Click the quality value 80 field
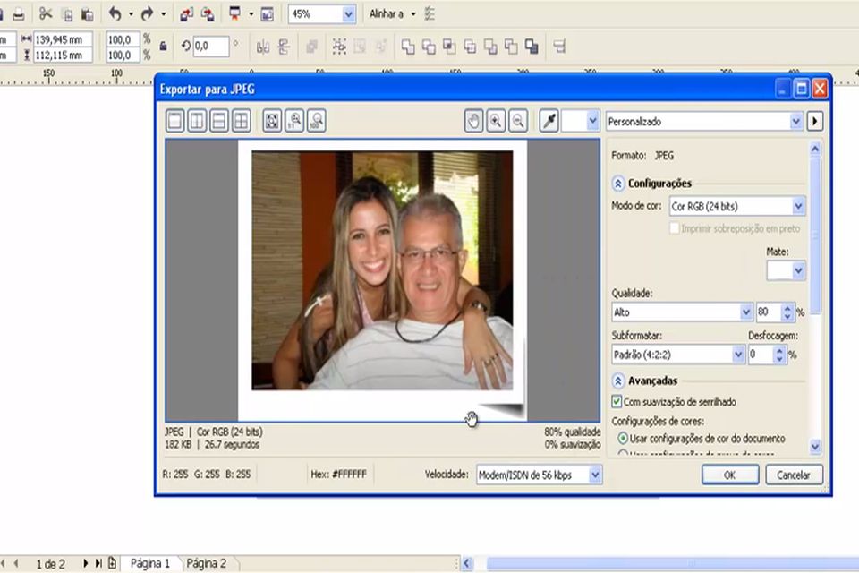This screenshot has width=859, height=573. 769,312
